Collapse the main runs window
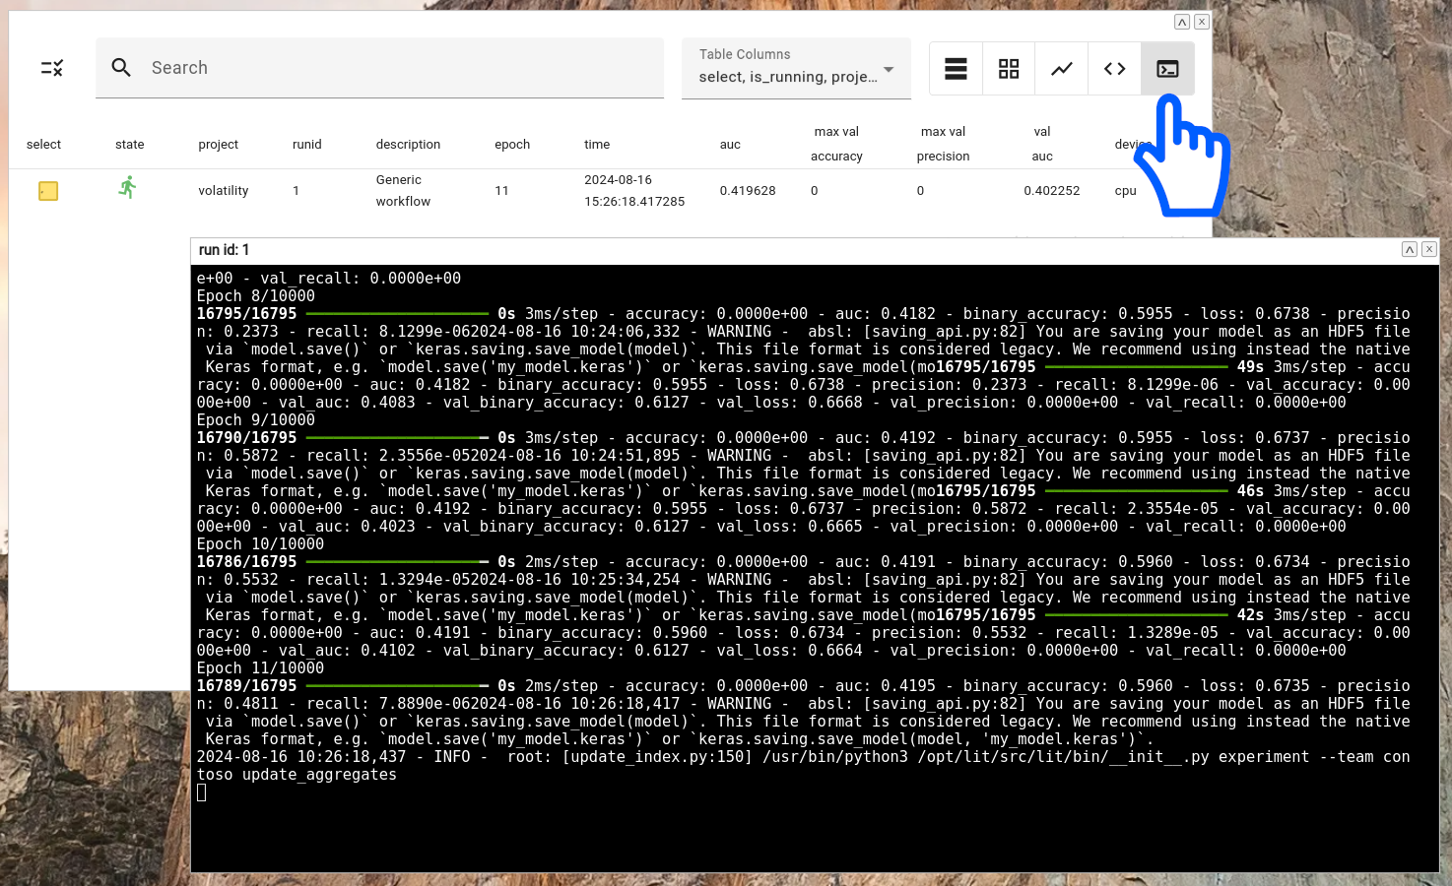The height and width of the screenshot is (886, 1452). click(1181, 21)
